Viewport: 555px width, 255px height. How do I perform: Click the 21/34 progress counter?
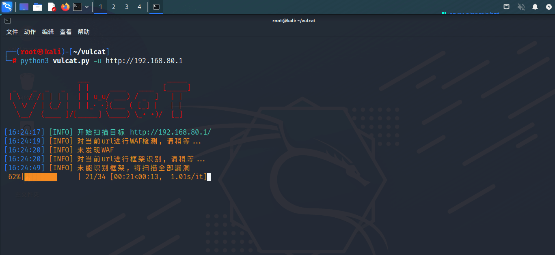pos(95,177)
